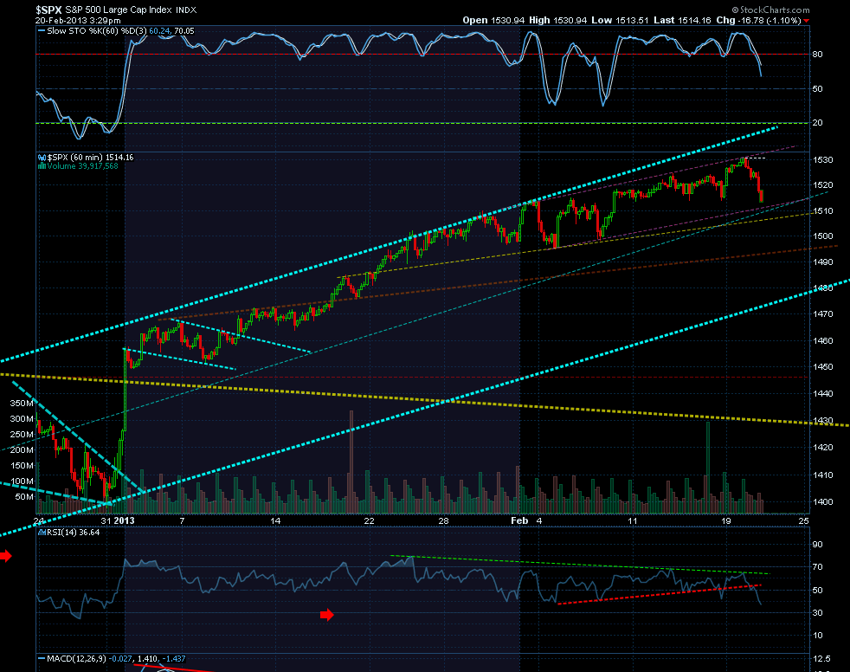Click the INDX exchange label
850x672 pixels.
pos(186,10)
